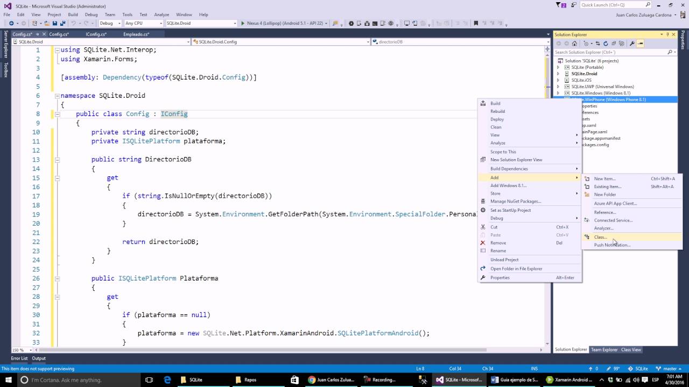This screenshot has width=689, height=387.
Task: Select Existing Item... in Add submenu
Action: (x=631, y=187)
